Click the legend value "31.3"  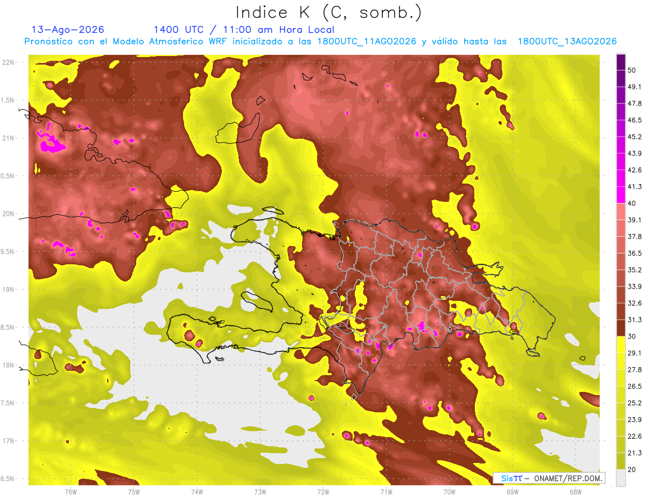(x=635, y=320)
